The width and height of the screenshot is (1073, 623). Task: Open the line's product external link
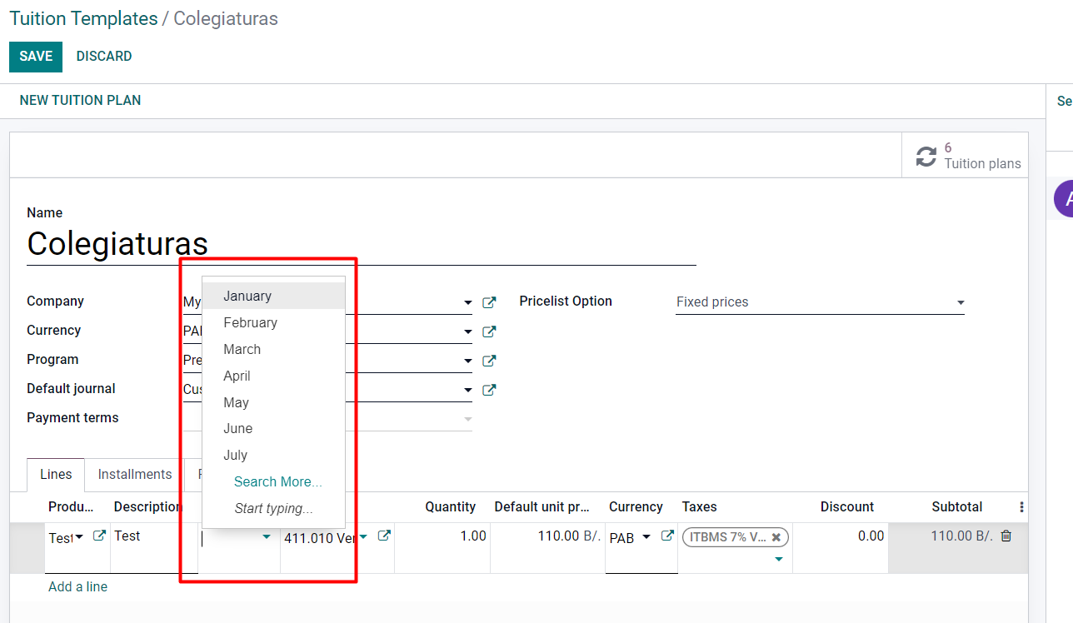[x=99, y=536]
